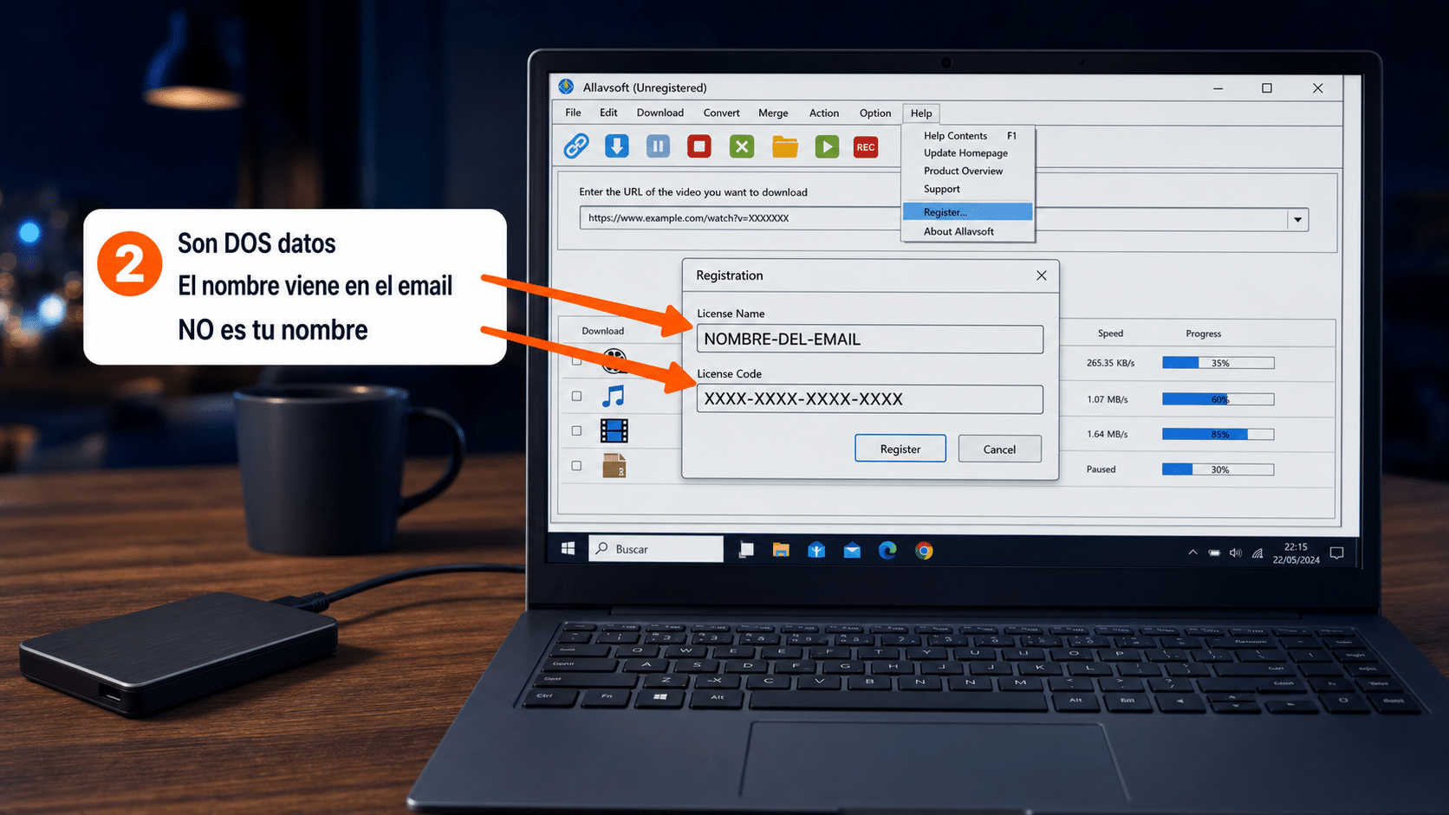Click the License Name input field
This screenshot has height=815, width=1449.
[870, 339]
